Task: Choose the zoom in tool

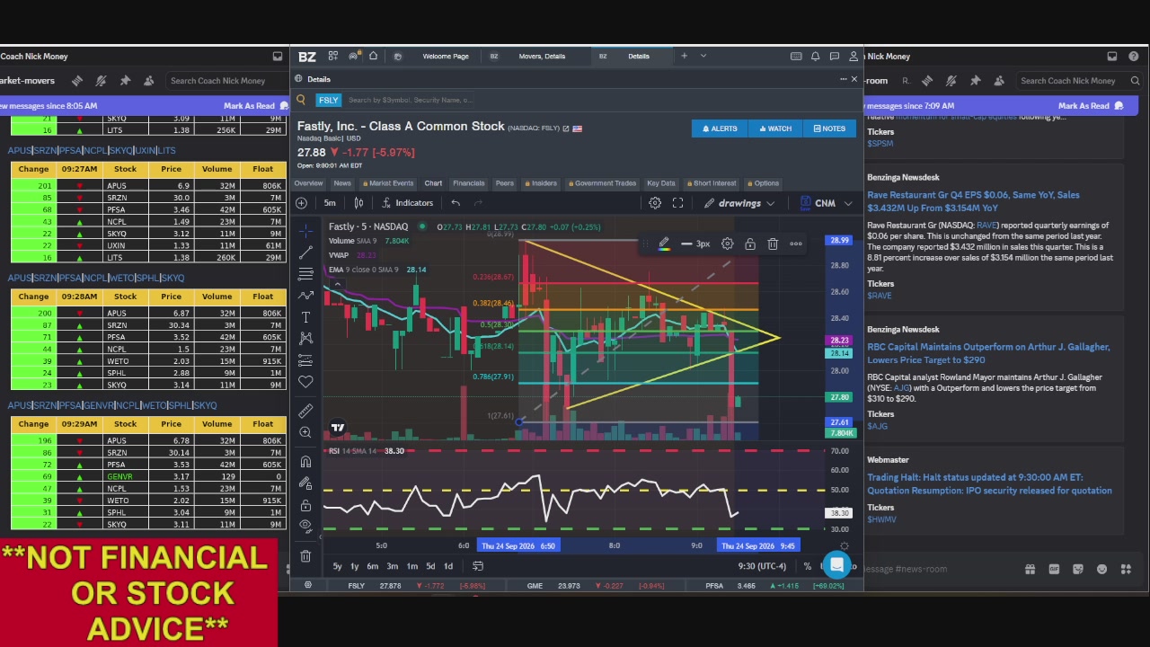Action: 305,432
